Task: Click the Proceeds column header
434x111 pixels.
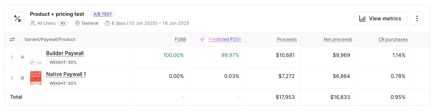Action: (x=287, y=40)
